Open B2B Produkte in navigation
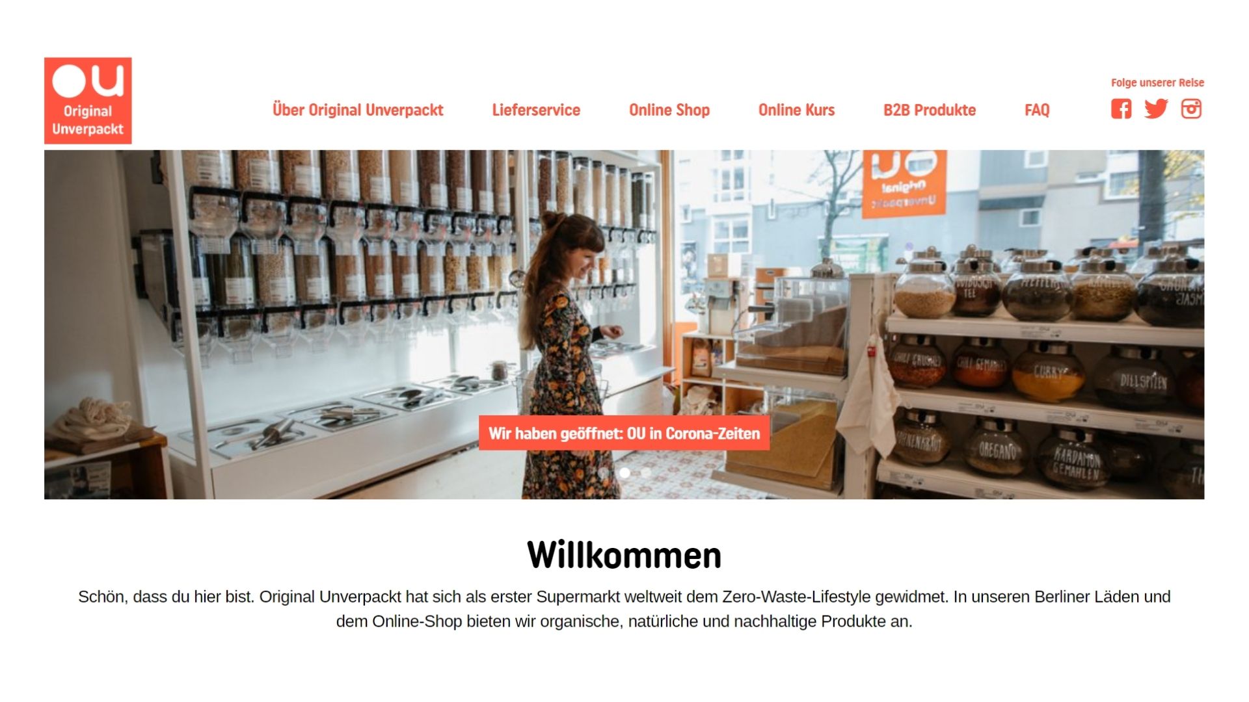Screen dimensions: 1249x702 tap(930, 110)
